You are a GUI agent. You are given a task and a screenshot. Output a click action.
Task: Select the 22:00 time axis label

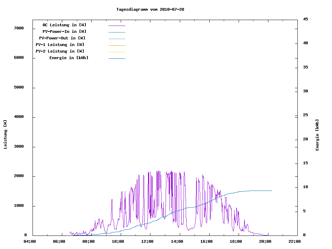(295, 241)
